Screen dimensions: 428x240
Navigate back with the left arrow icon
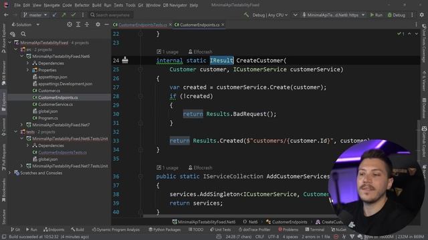tap(6, 15)
